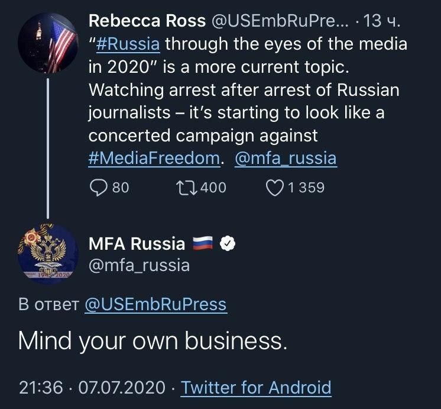Retweet Rebecca Ross's tweet via arrows icon
This screenshot has height=409, width=441.
[184, 188]
